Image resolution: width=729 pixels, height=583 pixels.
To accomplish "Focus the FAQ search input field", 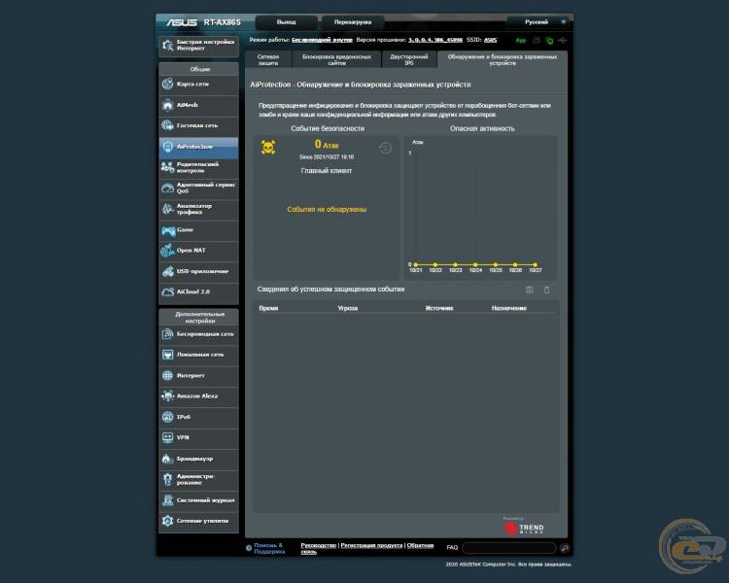I will coord(509,548).
